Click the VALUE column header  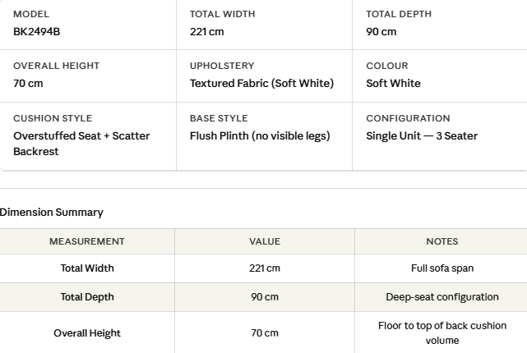(265, 241)
